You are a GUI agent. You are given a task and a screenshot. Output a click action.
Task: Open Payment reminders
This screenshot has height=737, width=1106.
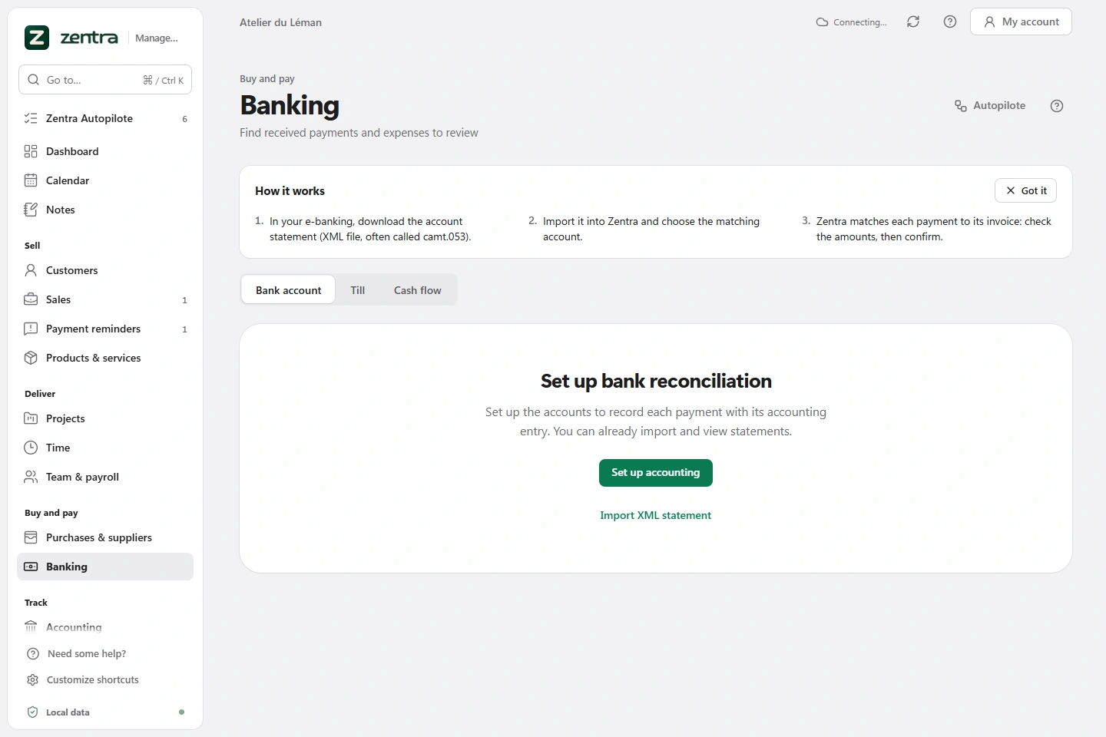tap(105, 329)
